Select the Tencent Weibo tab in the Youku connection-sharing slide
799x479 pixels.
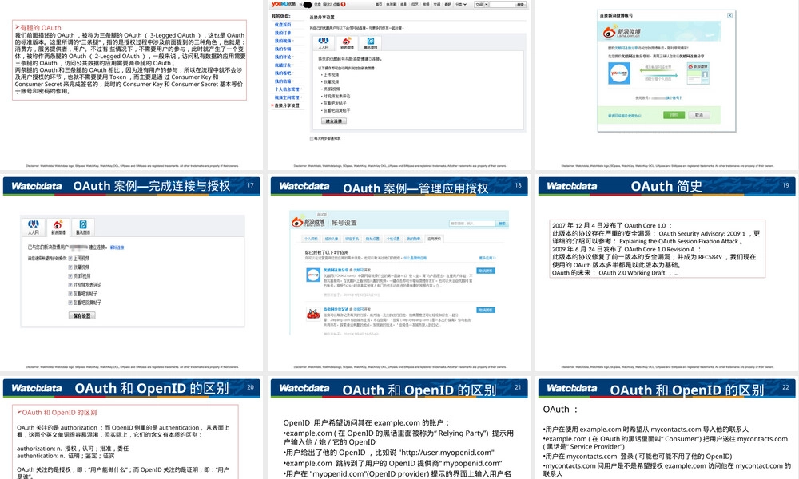pyautogui.click(x=371, y=43)
